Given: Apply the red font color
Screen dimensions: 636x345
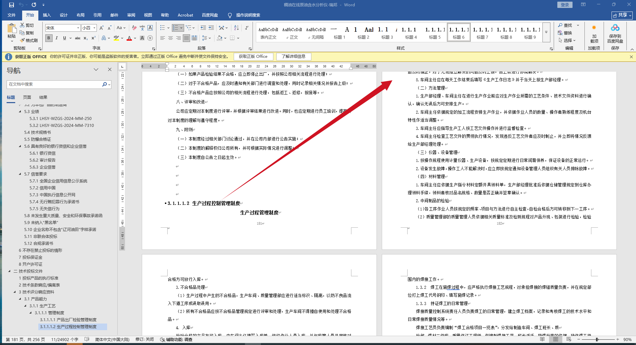Looking at the screenshot, I should 129,38.
